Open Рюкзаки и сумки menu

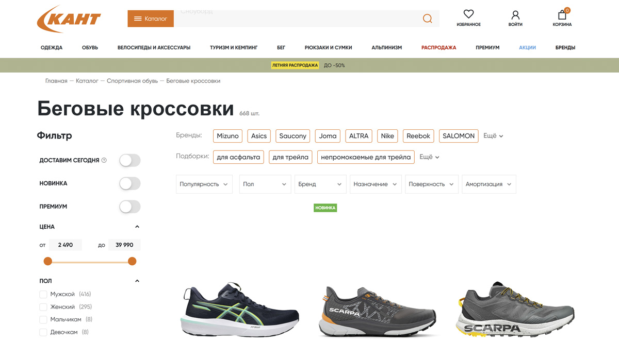pyautogui.click(x=328, y=47)
